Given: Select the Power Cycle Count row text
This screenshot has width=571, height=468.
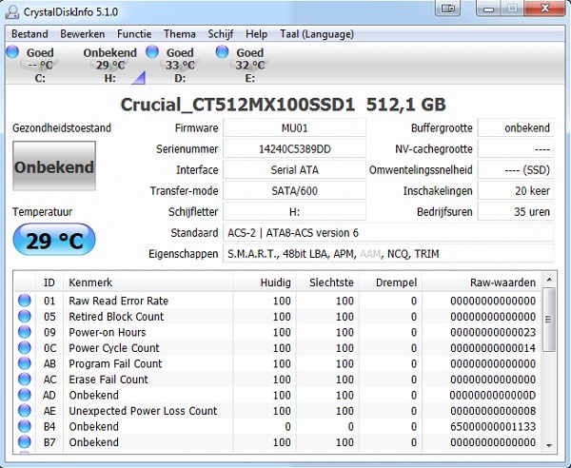Looking at the screenshot, I should 114,348.
